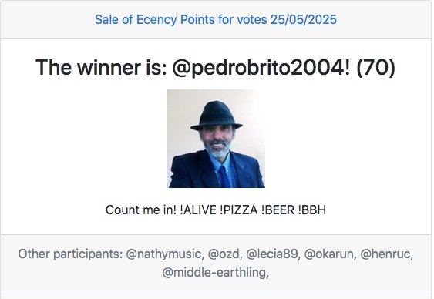The image size is (434, 299).
Task: Open participant @okarun
Action: [331, 254]
